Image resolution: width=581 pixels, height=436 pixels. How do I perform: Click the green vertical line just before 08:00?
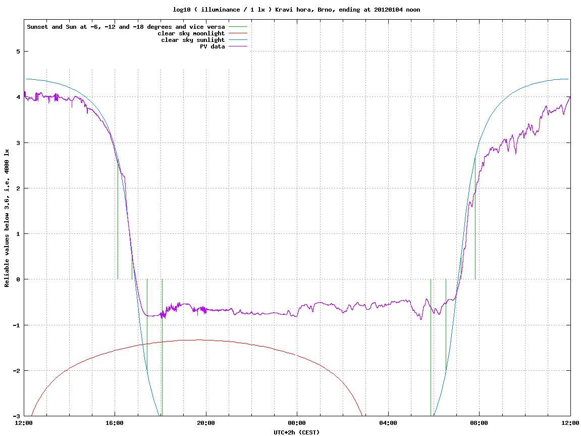pos(475,219)
